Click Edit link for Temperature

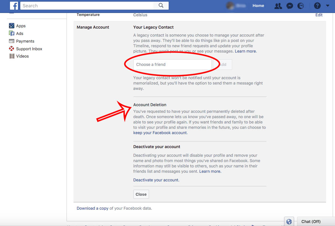click(319, 15)
